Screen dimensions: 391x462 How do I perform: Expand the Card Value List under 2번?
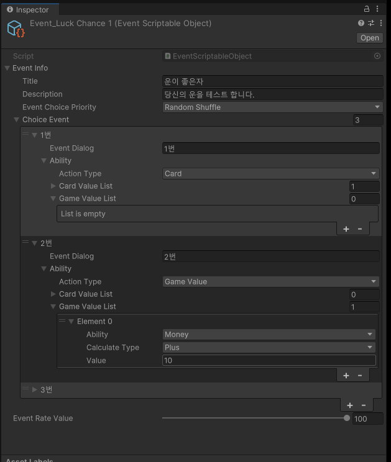[x=53, y=294]
